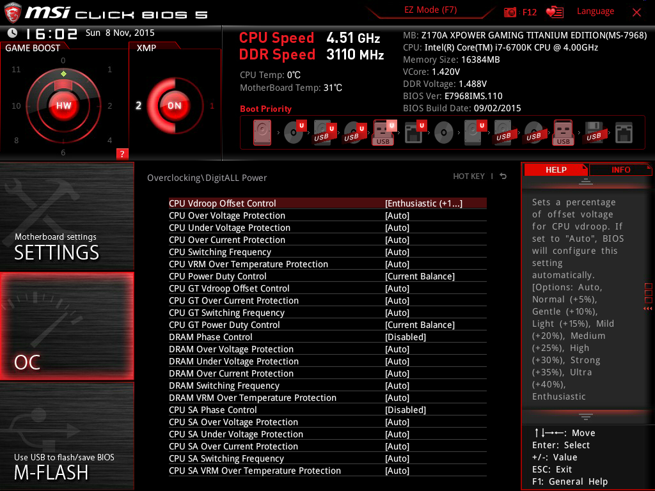Toggle the Game Boost HW knob

click(63, 105)
